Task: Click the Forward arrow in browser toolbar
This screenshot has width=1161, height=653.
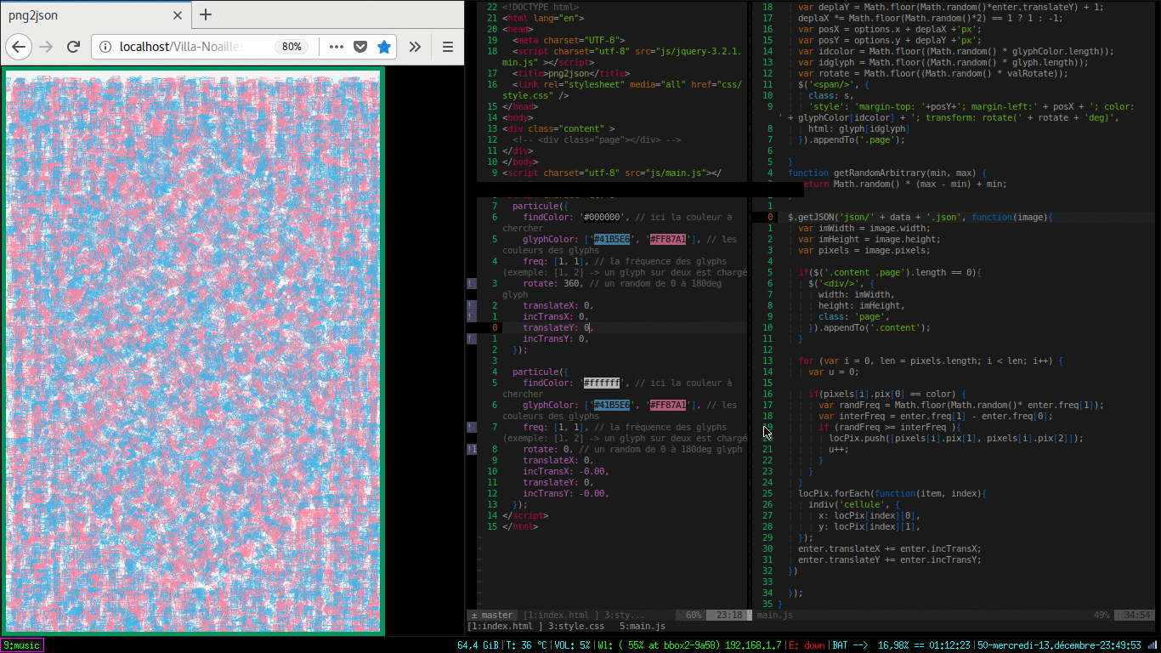Action: click(47, 47)
